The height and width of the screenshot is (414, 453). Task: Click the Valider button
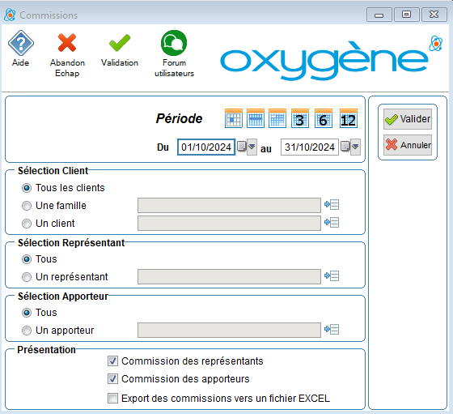408,119
